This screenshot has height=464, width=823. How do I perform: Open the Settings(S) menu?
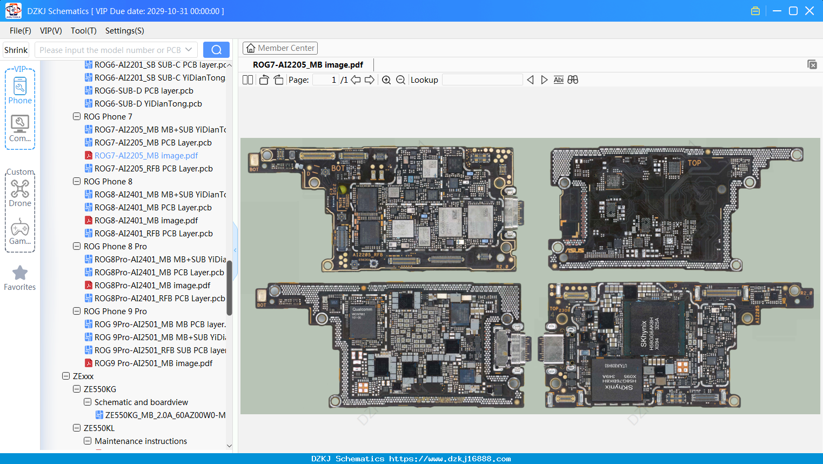tap(125, 31)
